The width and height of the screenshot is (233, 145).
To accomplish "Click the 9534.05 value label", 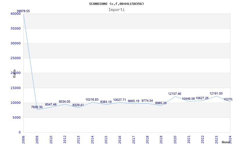I will pyautogui.click(x=64, y=101).
